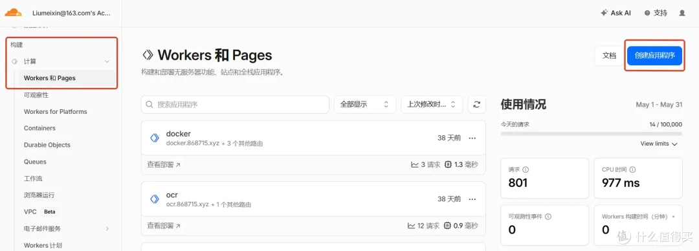Click the refresh list icon
The image size is (699, 251).
pos(476,104)
